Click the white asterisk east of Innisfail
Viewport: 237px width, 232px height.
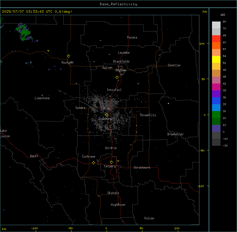138,83
